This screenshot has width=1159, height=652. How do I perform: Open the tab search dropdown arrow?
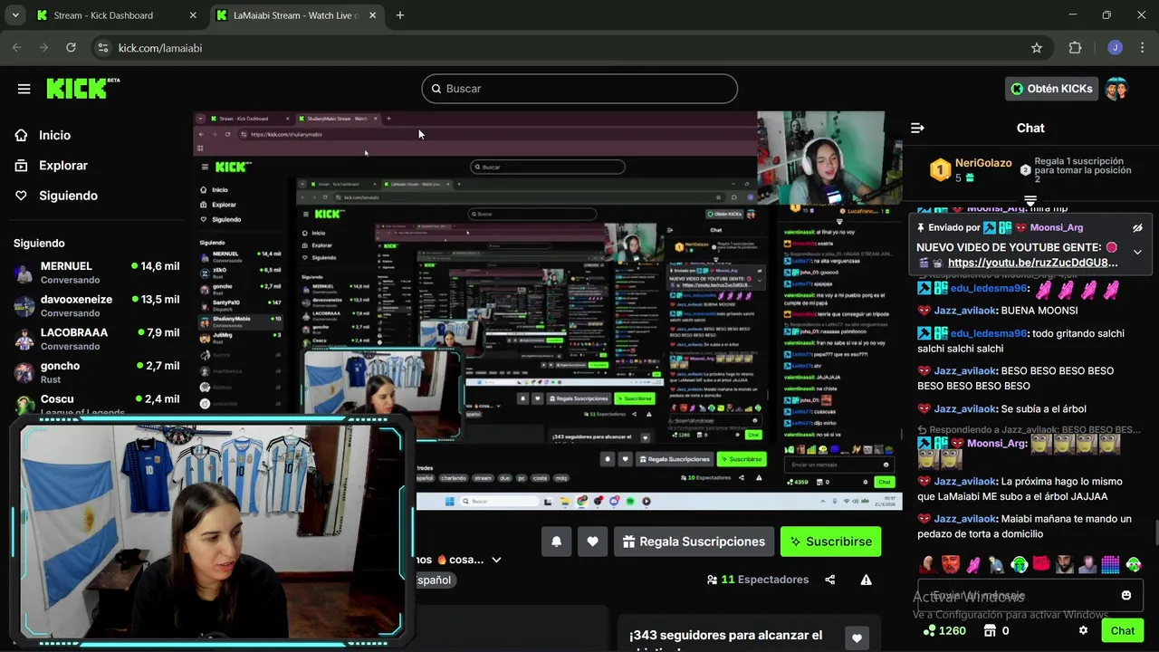point(14,15)
